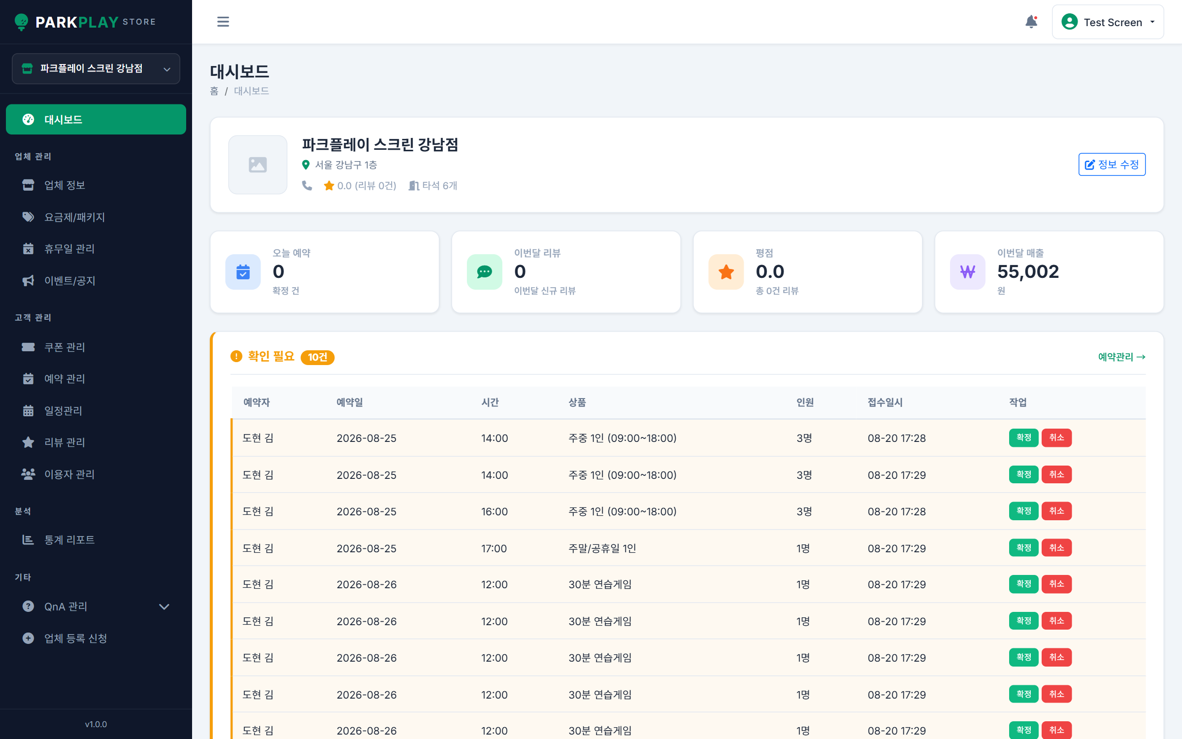Screen dimensions: 1182x739
Task: Click the 요금제/패키지 tags icon
Action: click(x=28, y=217)
